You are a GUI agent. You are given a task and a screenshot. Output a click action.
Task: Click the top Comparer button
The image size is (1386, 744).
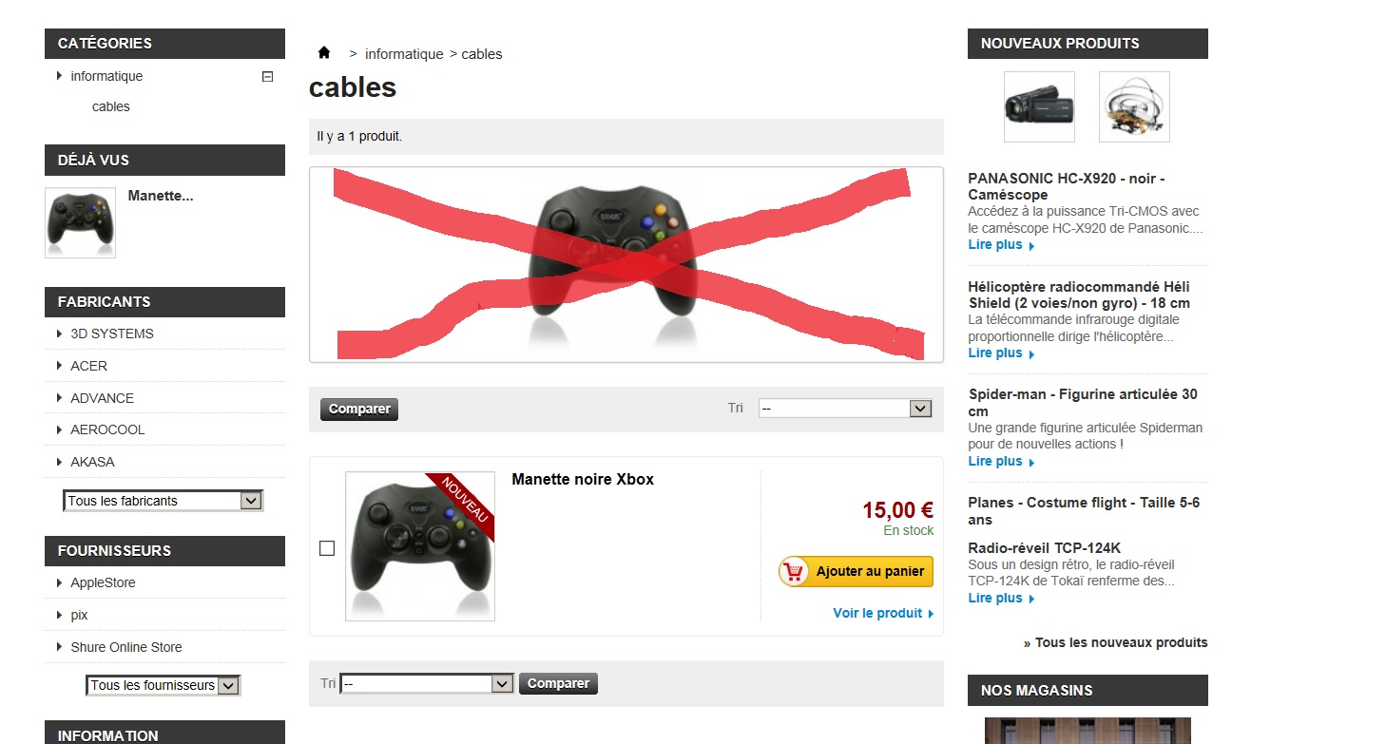(359, 410)
